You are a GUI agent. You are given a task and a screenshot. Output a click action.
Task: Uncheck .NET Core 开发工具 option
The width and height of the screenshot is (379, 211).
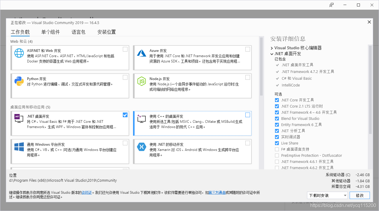(x=277, y=100)
